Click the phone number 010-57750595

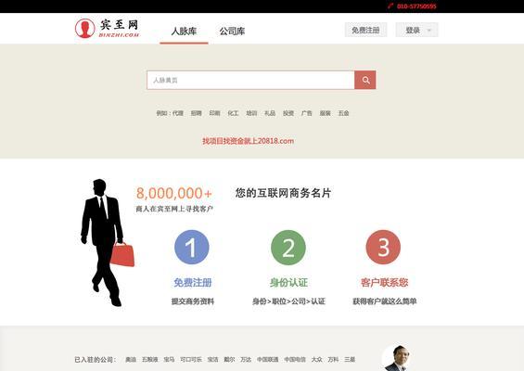(x=416, y=6)
